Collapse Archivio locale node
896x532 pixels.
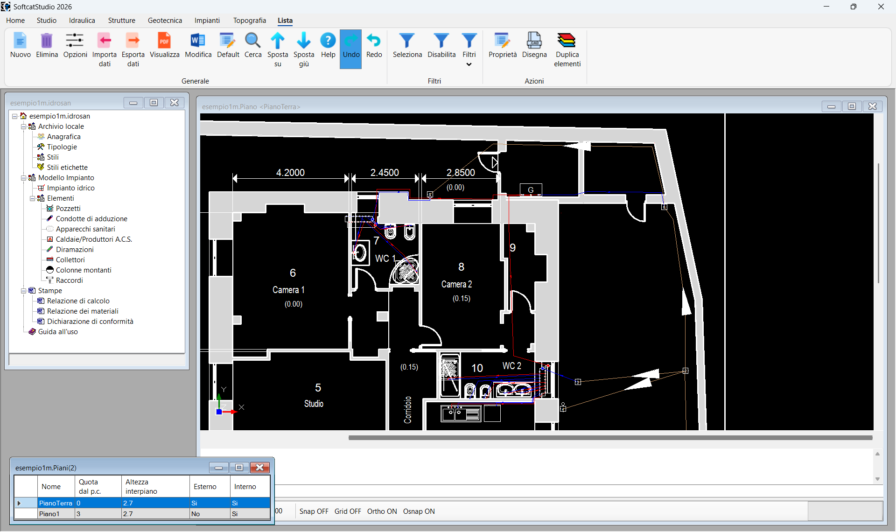coord(23,126)
